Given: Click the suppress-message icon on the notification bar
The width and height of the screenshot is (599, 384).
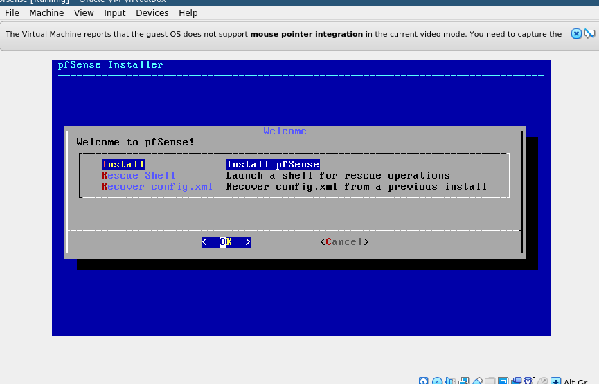Looking at the screenshot, I should pyautogui.click(x=590, y=34).
